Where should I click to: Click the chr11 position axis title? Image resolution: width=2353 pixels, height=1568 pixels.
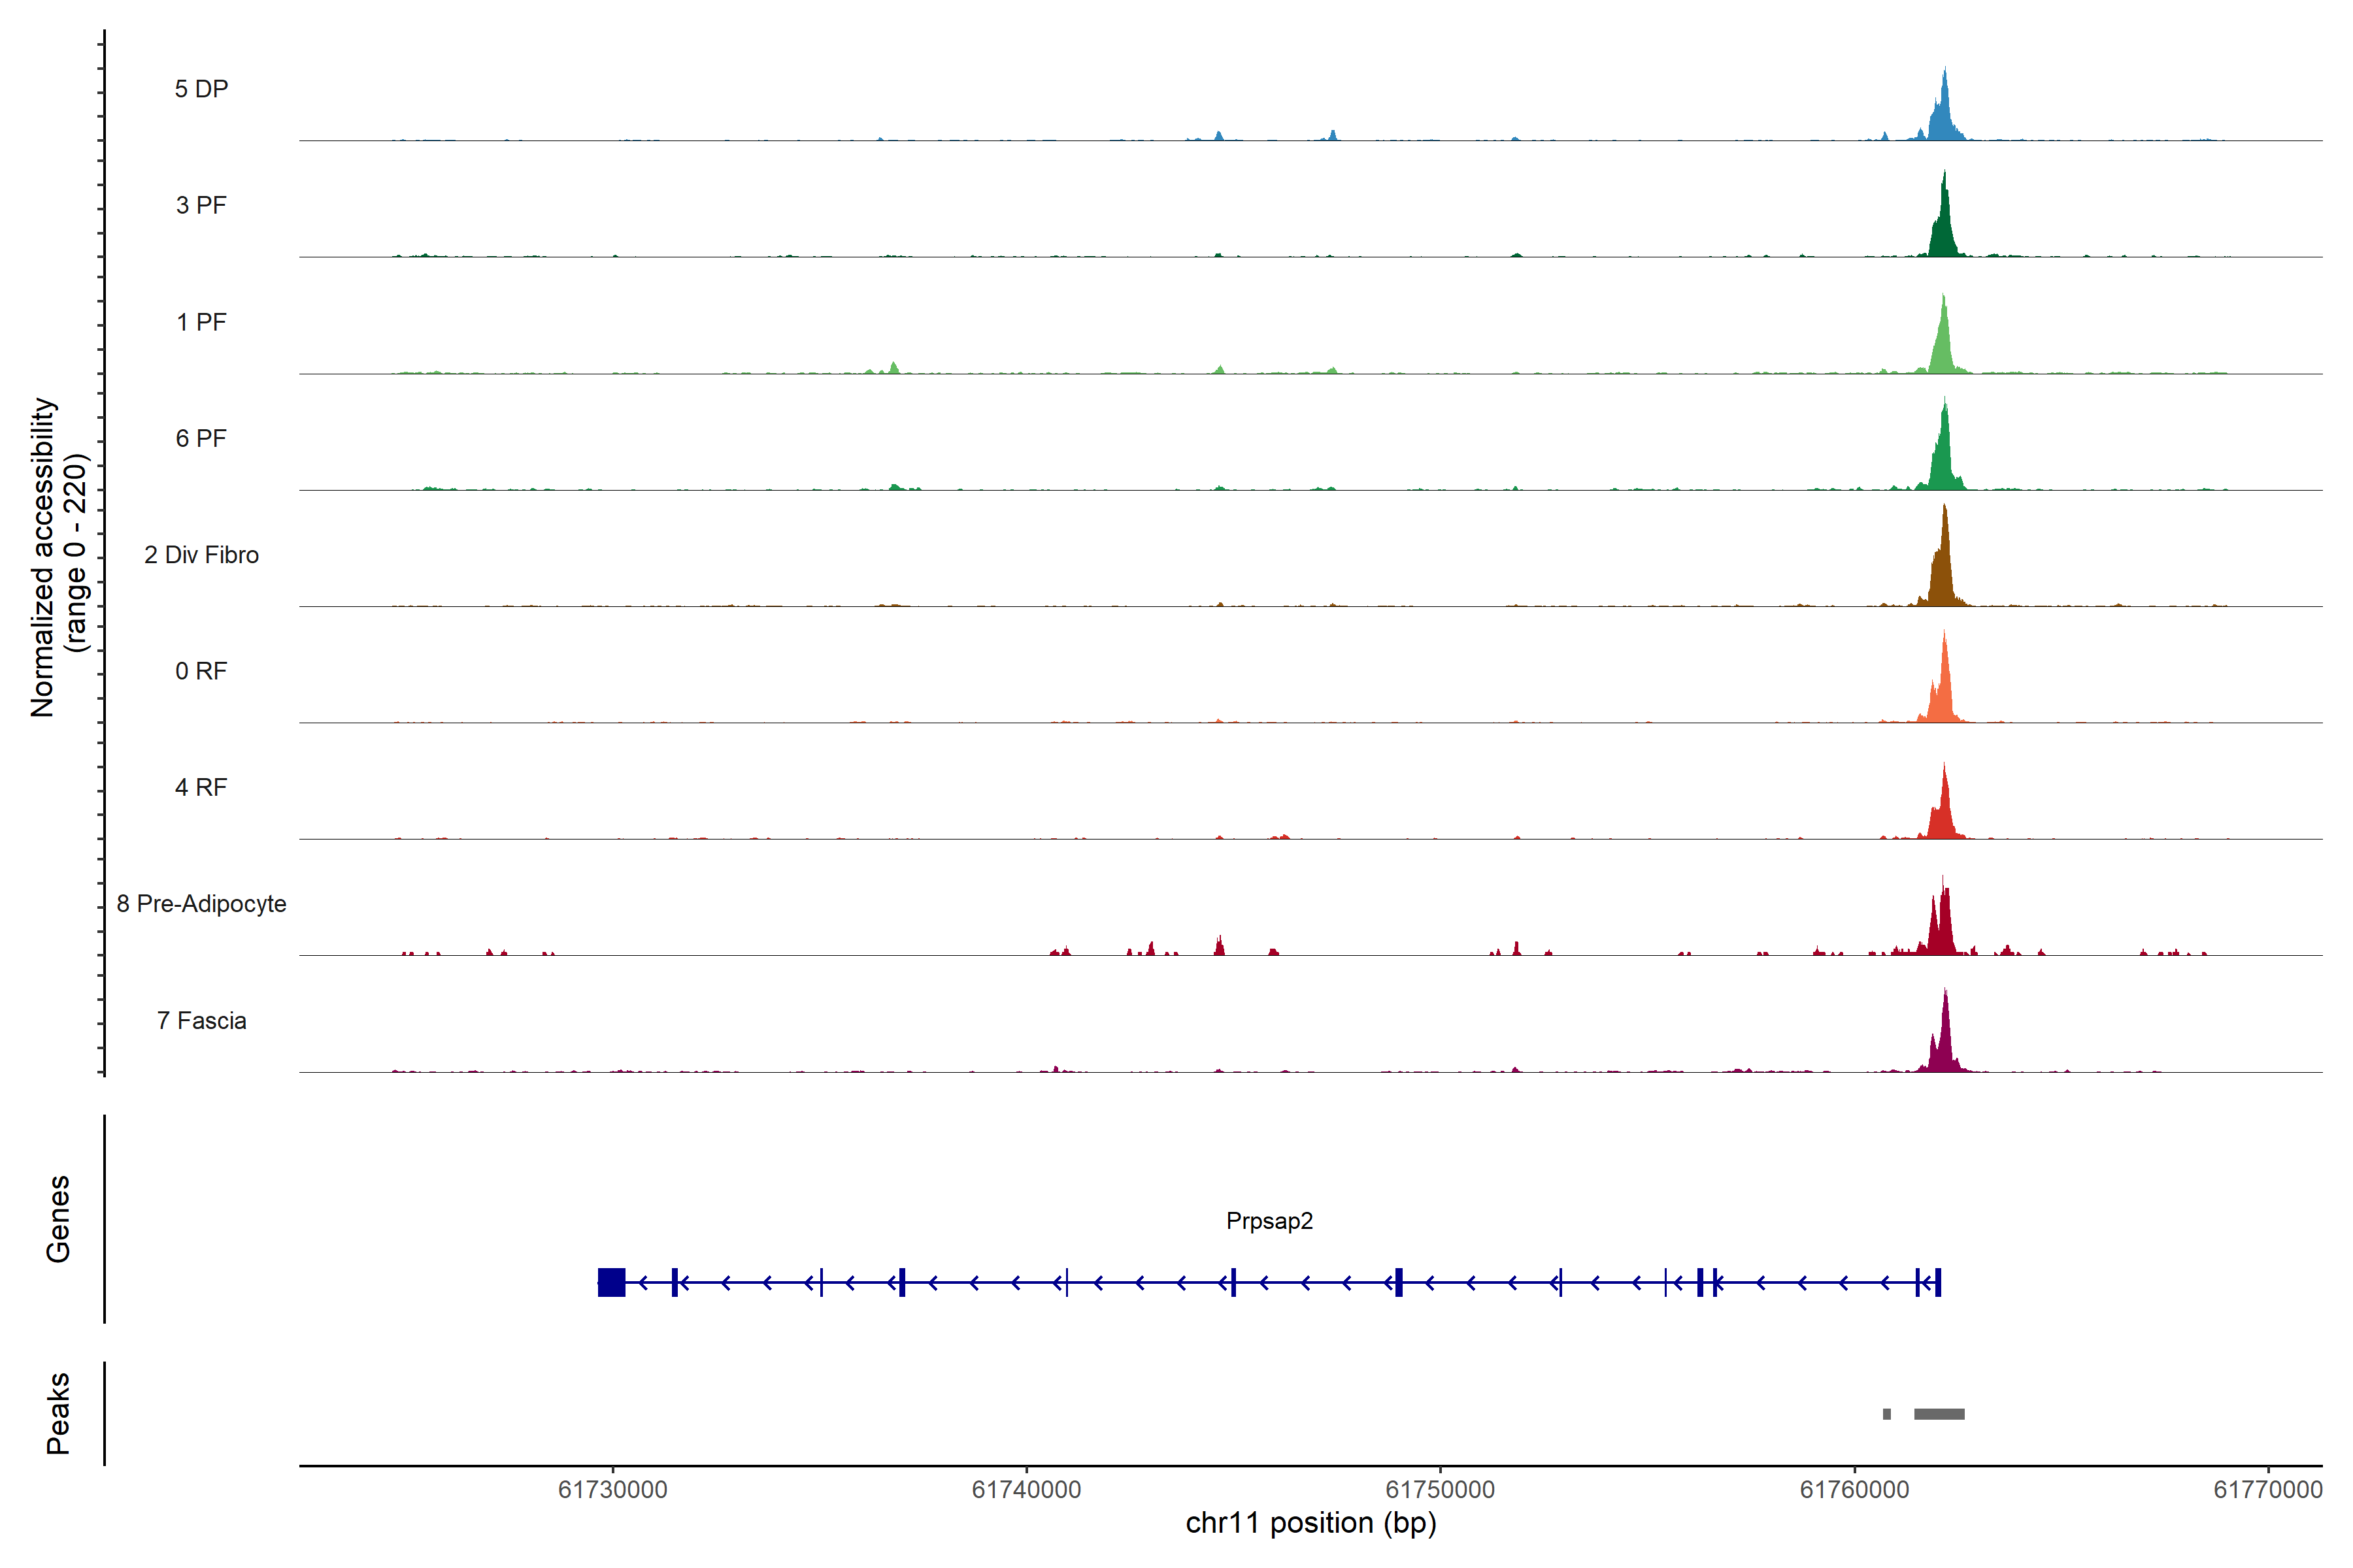coord(1310,1523)
